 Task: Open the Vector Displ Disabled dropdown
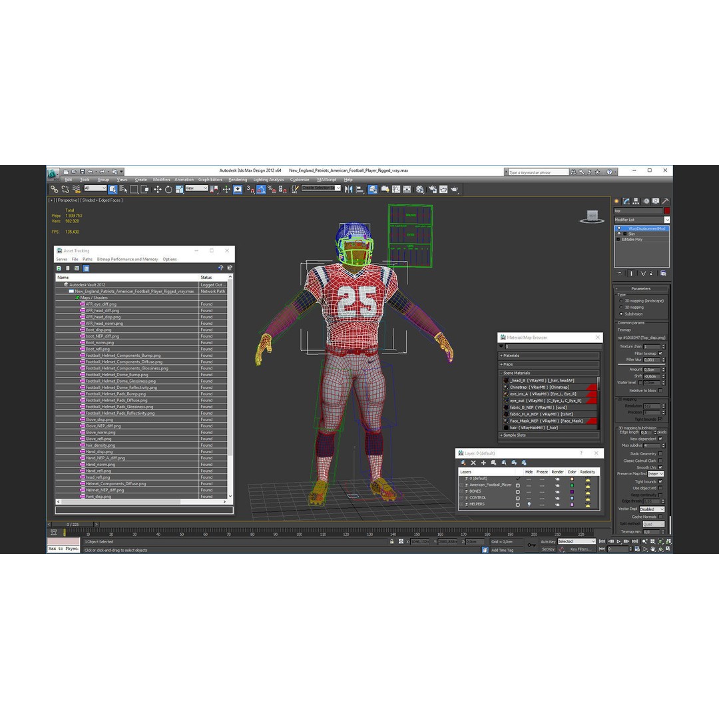(x=652, y=509)
